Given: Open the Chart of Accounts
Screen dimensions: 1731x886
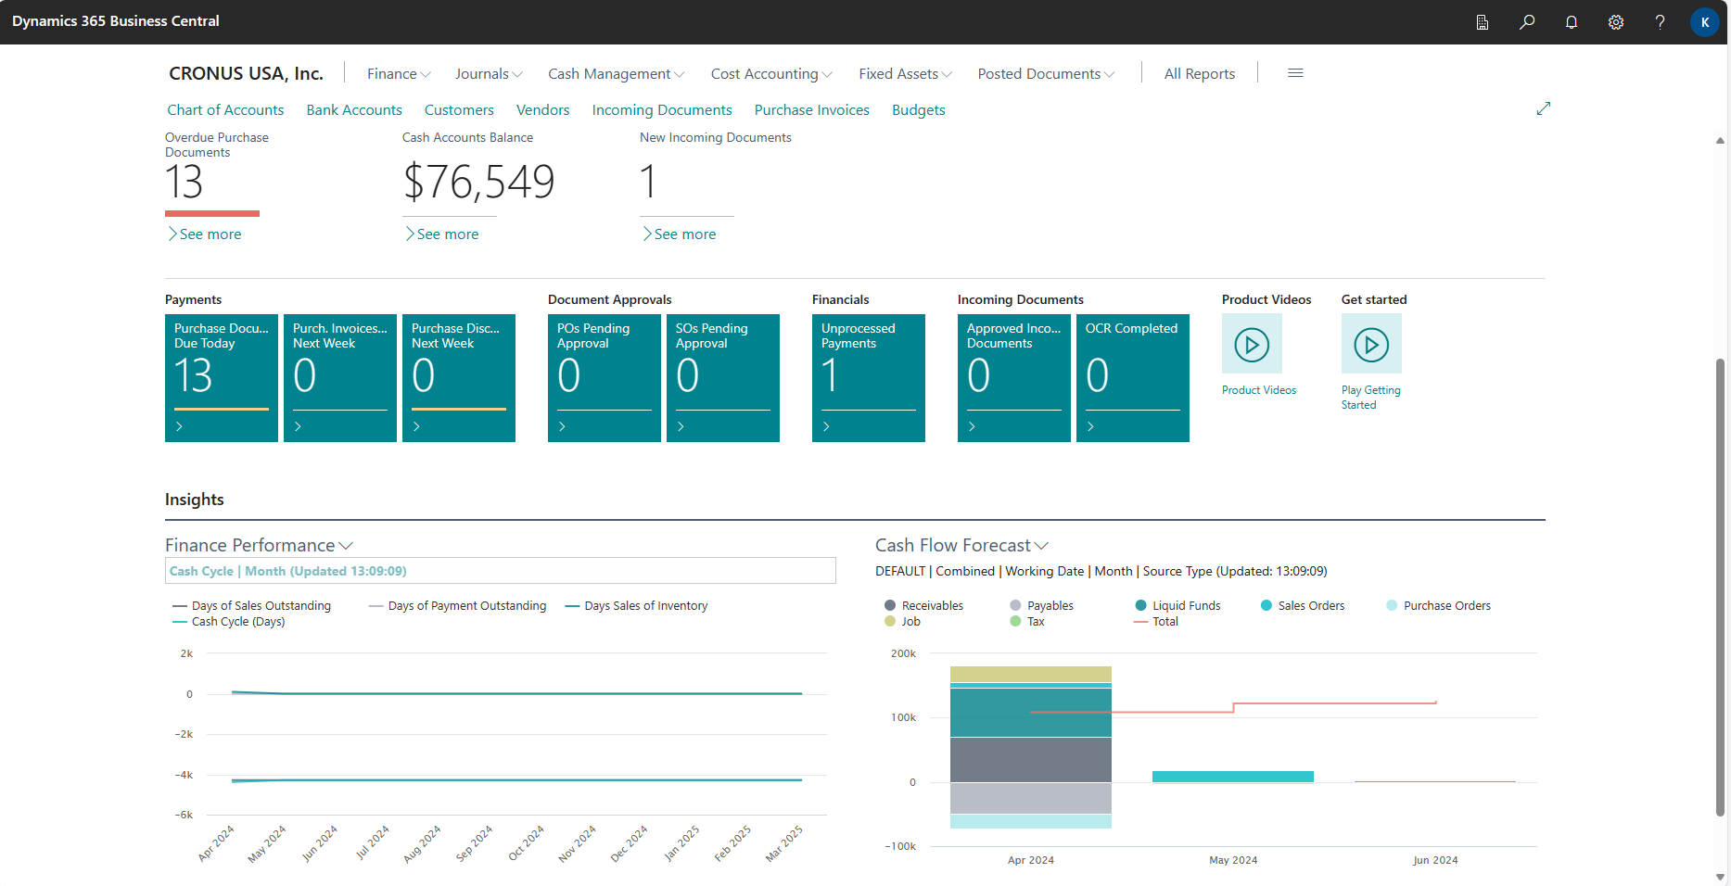Looking at the screenshot, I should [225, 109].
